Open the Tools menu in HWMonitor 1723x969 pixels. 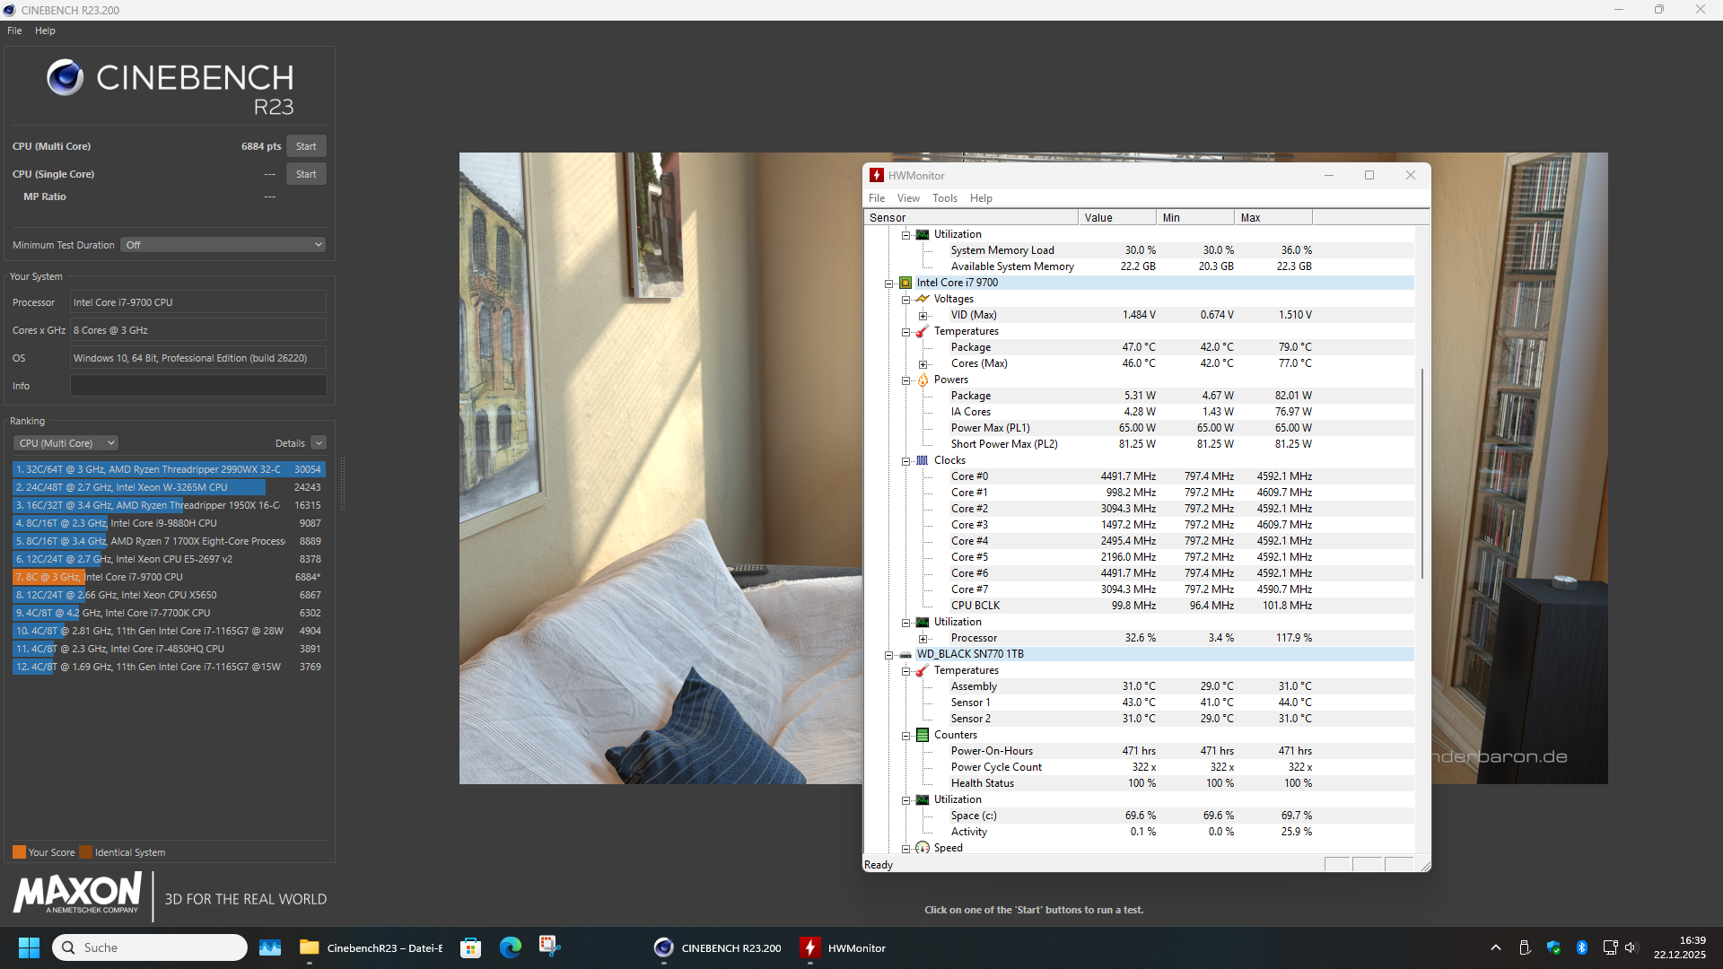click(944, 198)
